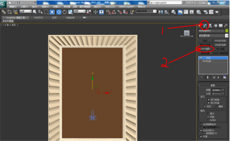Image resolution: width=230 pixels, height=141 pixels.
Task: Click the Align tool
Action: [166, 12]
